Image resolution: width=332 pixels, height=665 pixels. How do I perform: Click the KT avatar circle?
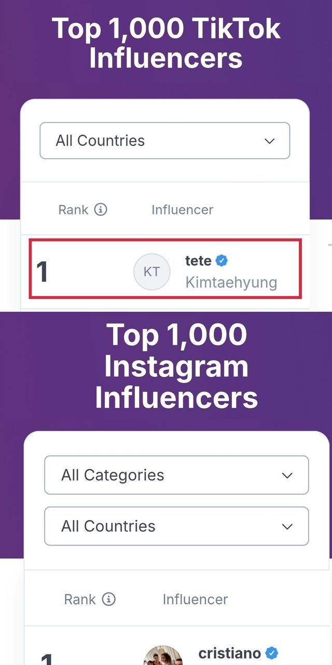[151, 271]
